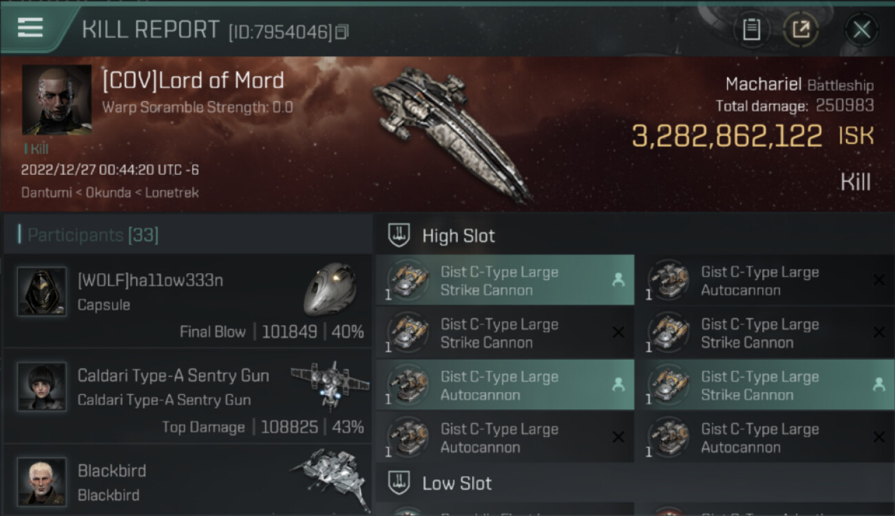Image resolution: width=895 pixels, height=516 pixels.
Task: Open the Dantumi system link
Action: (x=45, y=193)
